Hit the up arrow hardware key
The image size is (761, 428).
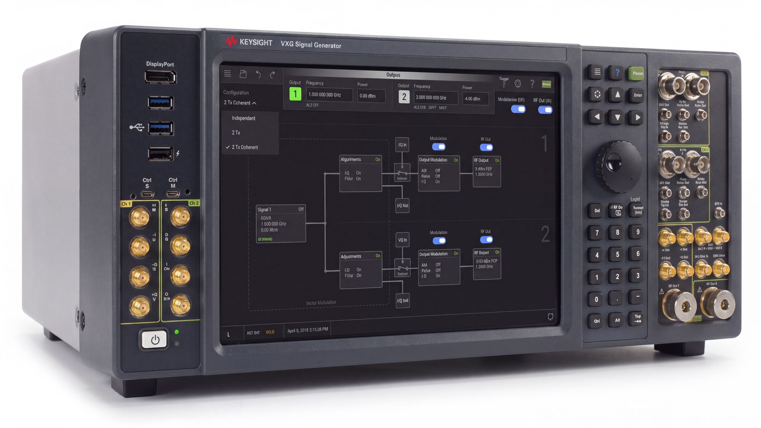617,95
